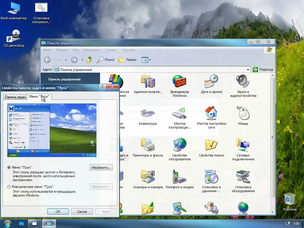Select Классическое меню "Пуск" radio button
The image size is (304, 228).
coord(9,187)
